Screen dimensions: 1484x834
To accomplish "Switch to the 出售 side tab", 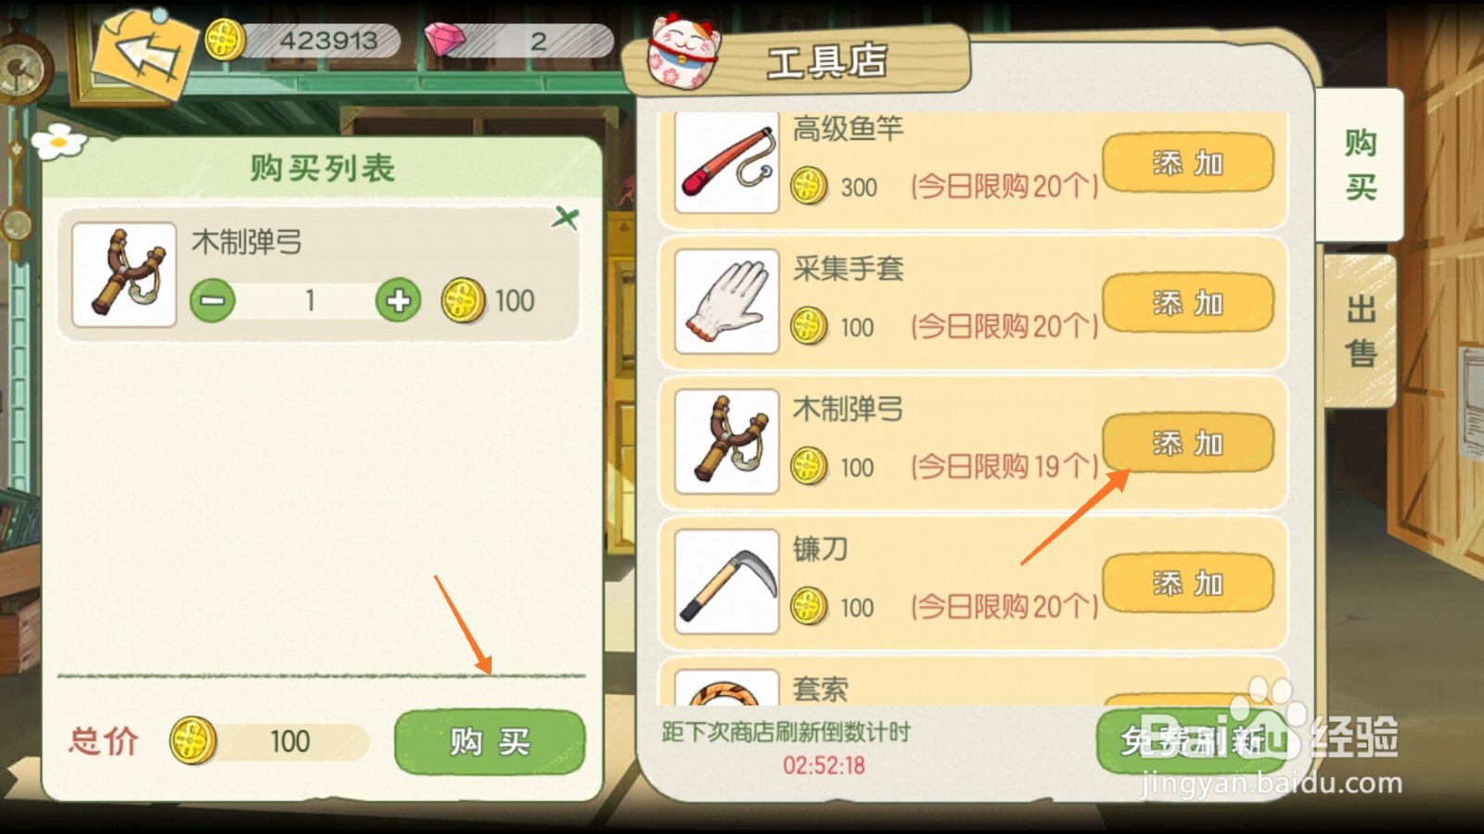I will [1360, 331].
